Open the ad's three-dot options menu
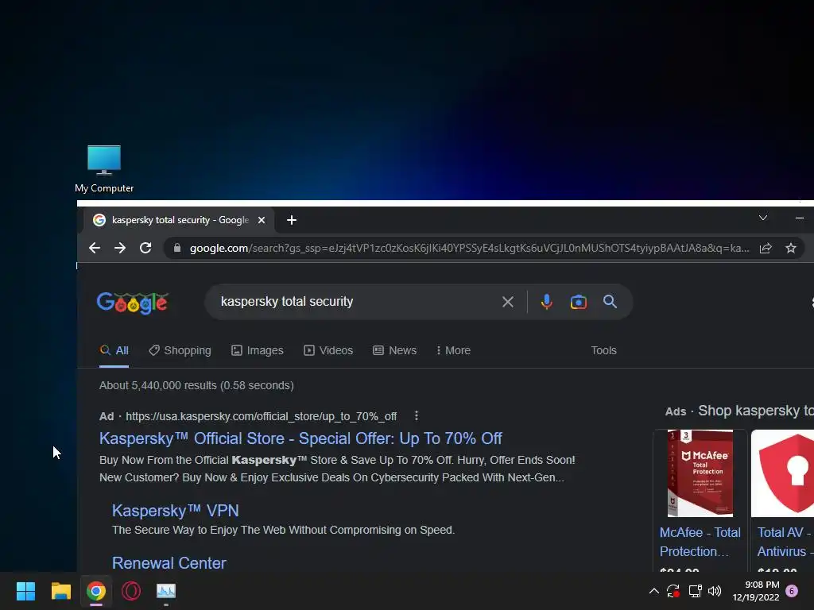814x610 pixels. pos(417,416)
